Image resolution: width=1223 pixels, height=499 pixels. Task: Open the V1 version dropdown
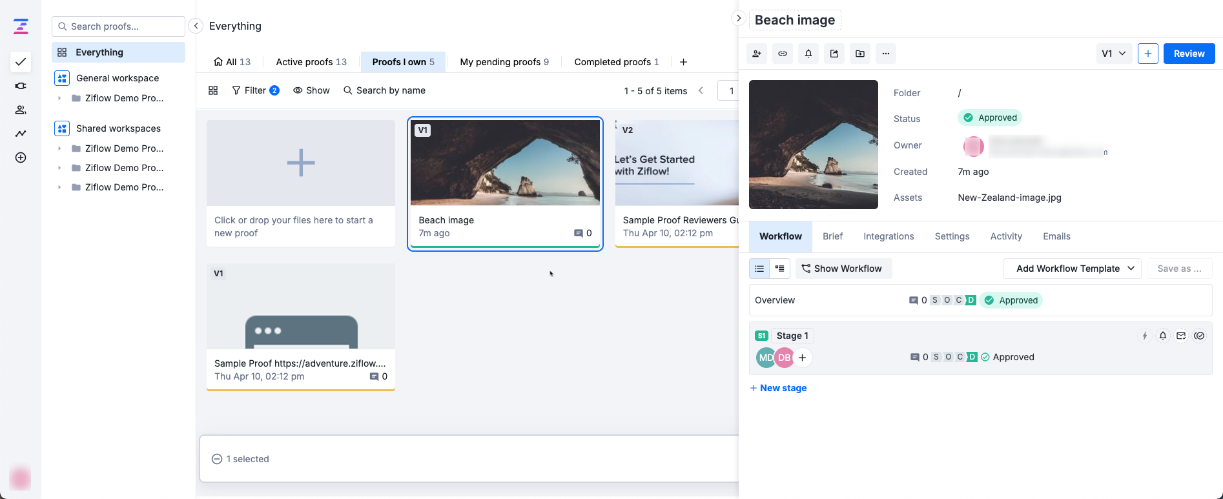1113,54
